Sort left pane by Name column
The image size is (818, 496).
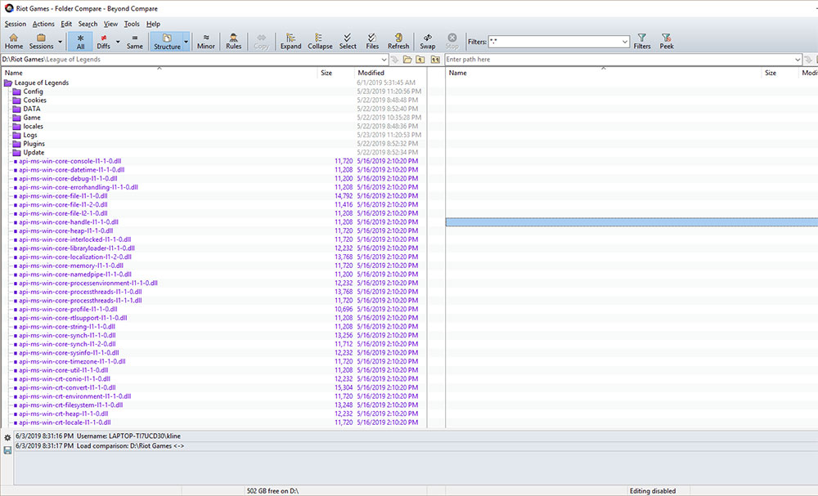160,73
